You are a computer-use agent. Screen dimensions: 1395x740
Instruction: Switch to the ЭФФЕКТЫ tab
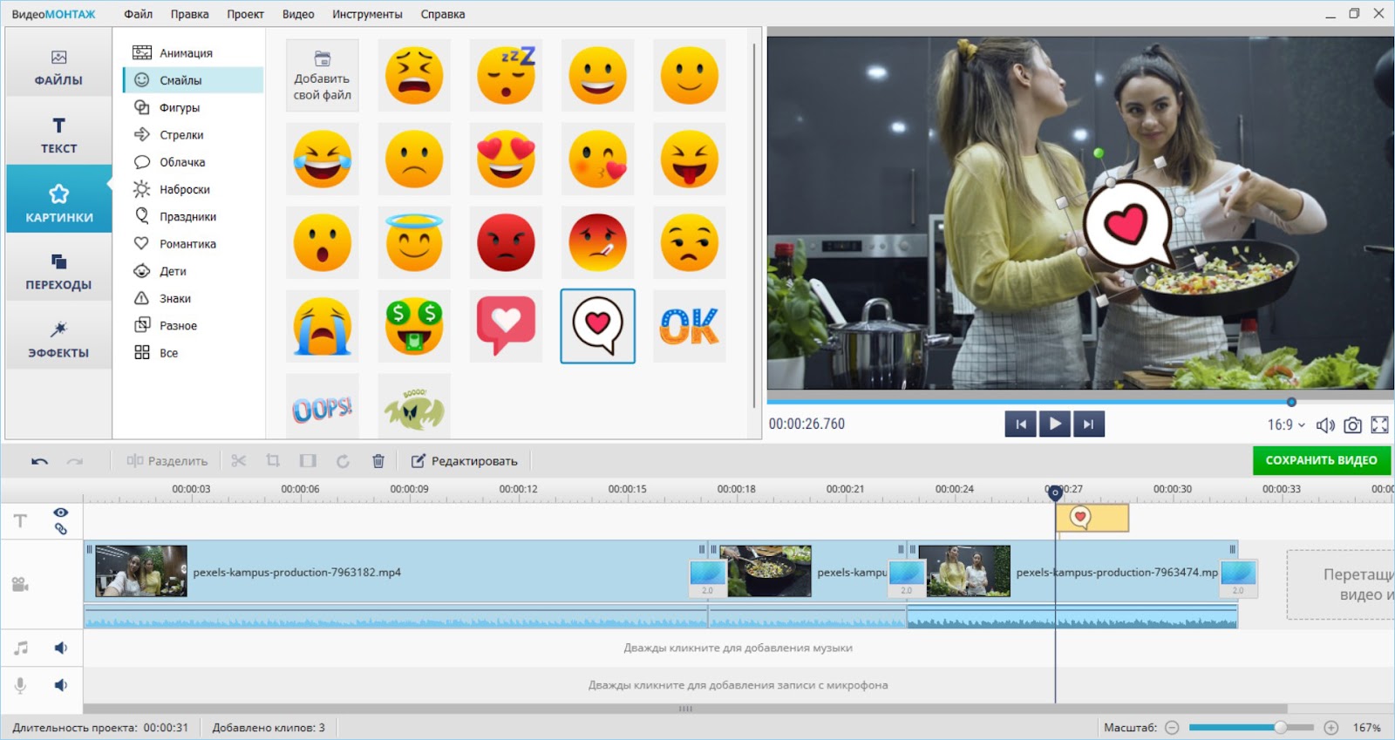(58, 339)
